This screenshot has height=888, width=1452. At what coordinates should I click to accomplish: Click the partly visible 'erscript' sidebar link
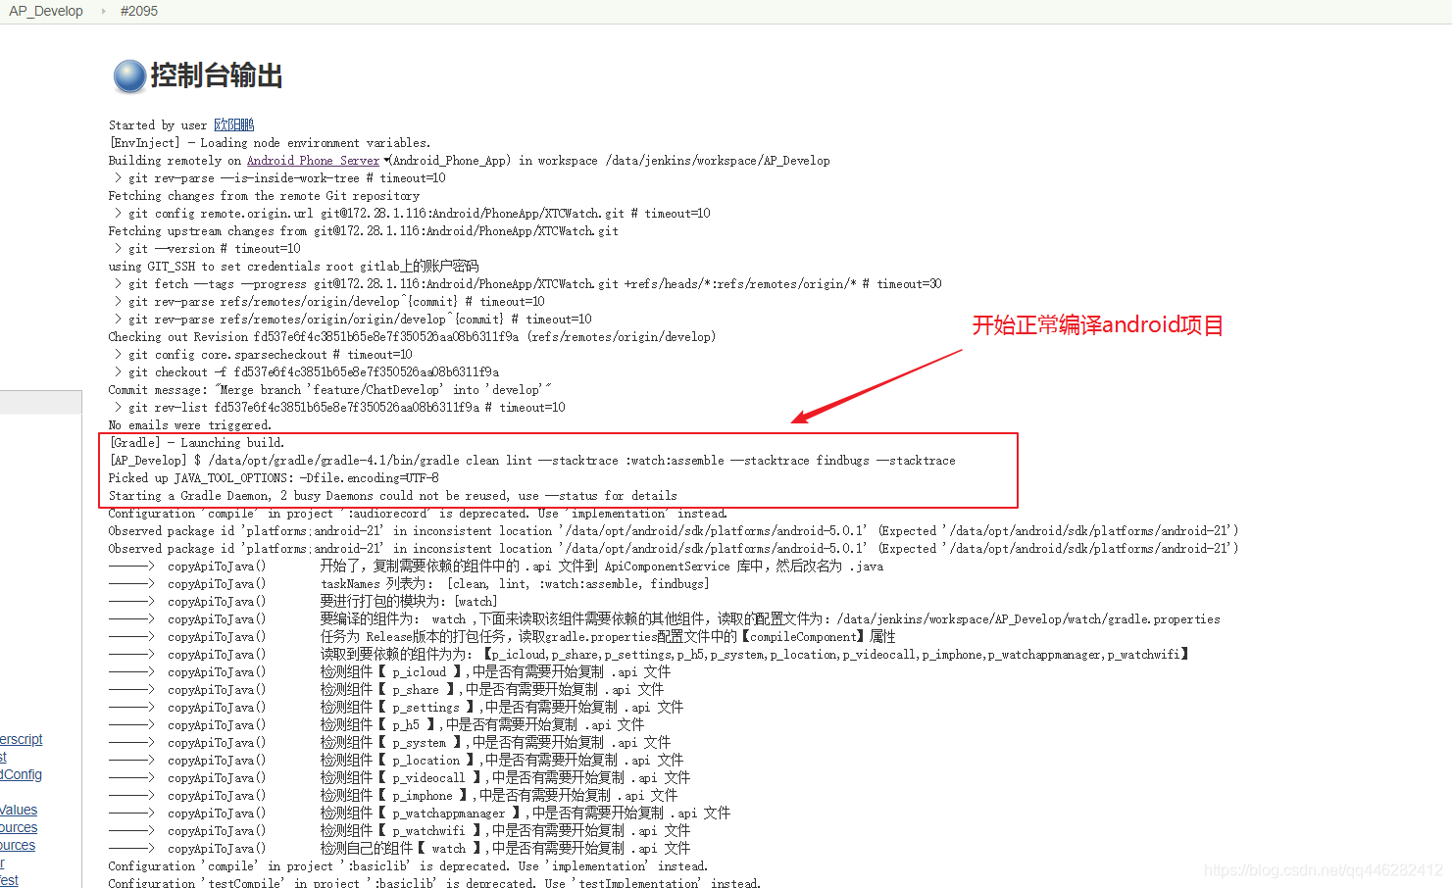pyautogui.click(x=22, y=739)
